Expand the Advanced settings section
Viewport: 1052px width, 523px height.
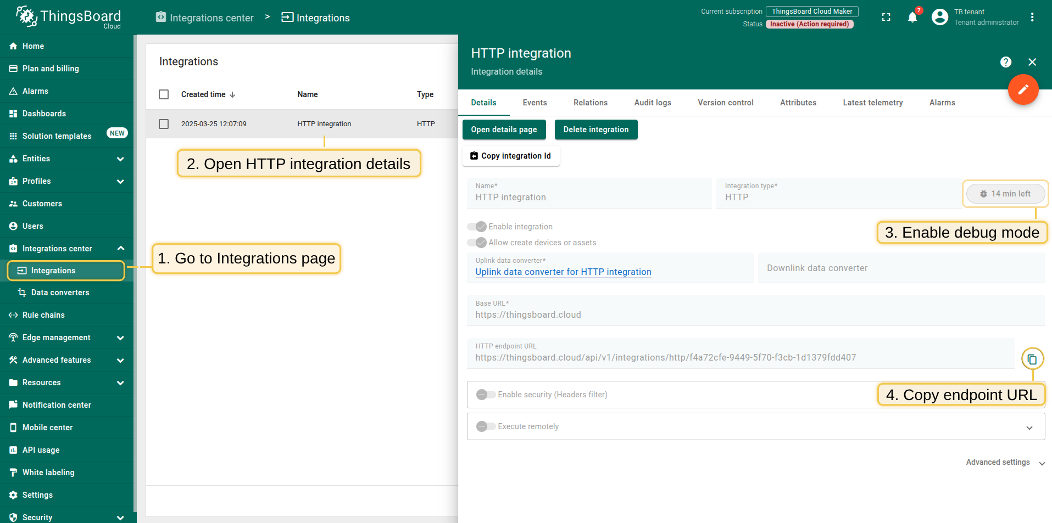[1004, 463]
